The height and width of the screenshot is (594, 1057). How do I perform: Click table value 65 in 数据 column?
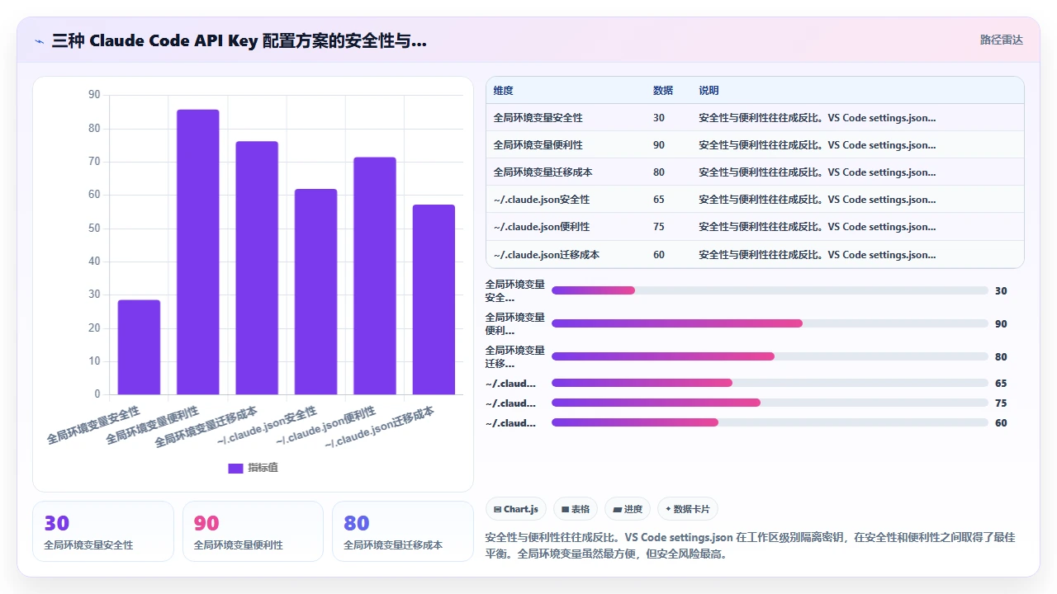(658, 200)
